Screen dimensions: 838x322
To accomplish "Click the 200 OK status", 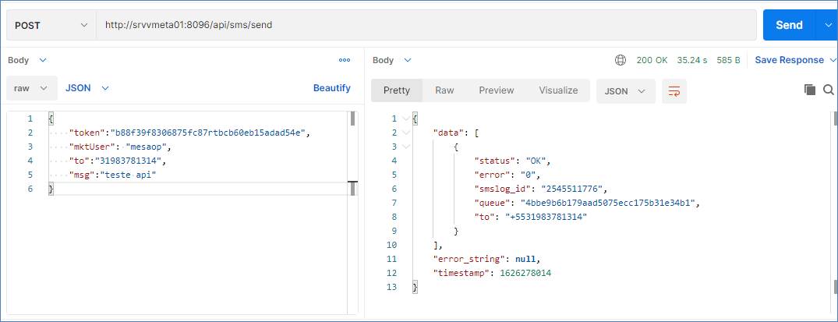I will 652,61.
